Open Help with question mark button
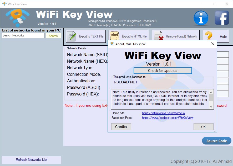 pos(216,36)
